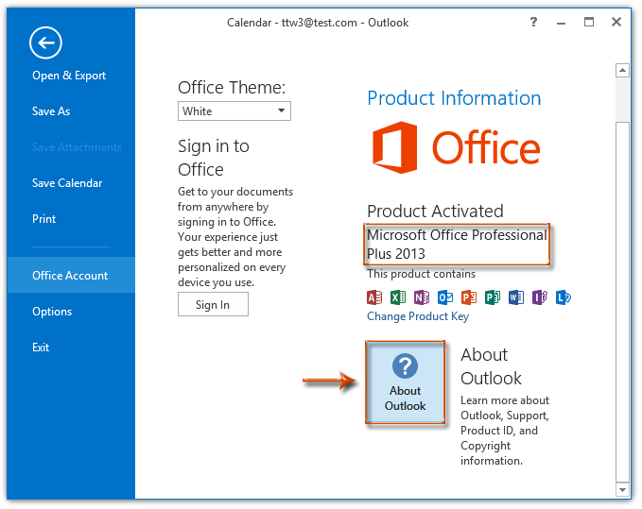Click the 'This product contains' text
642x509 pixels.
click(422, 274)
